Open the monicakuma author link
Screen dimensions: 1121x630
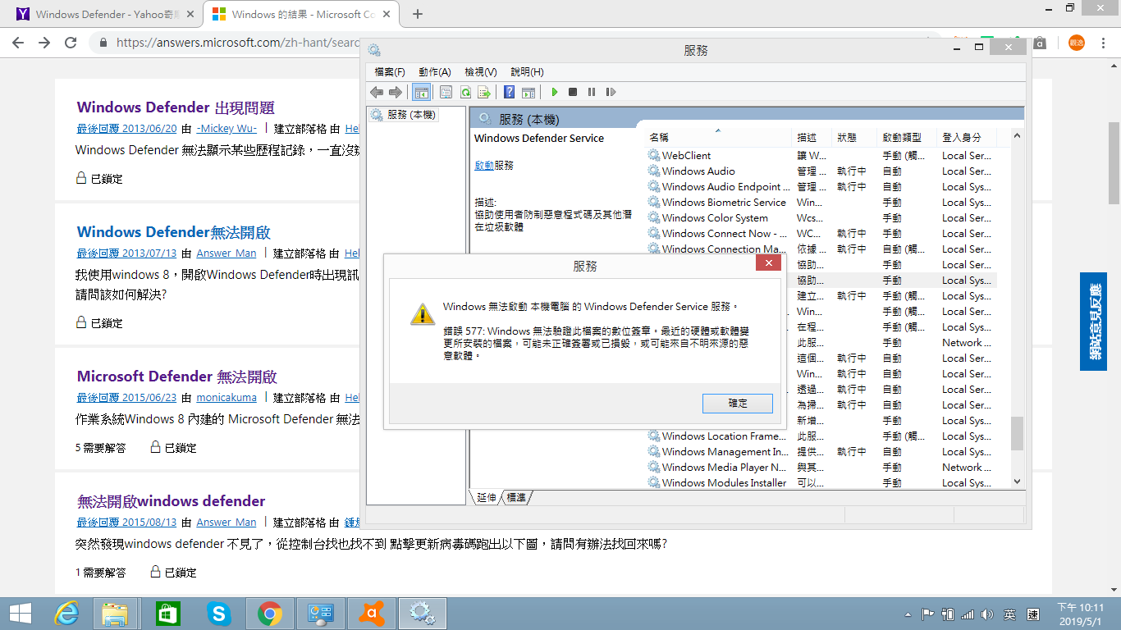[x=226, y=397]
